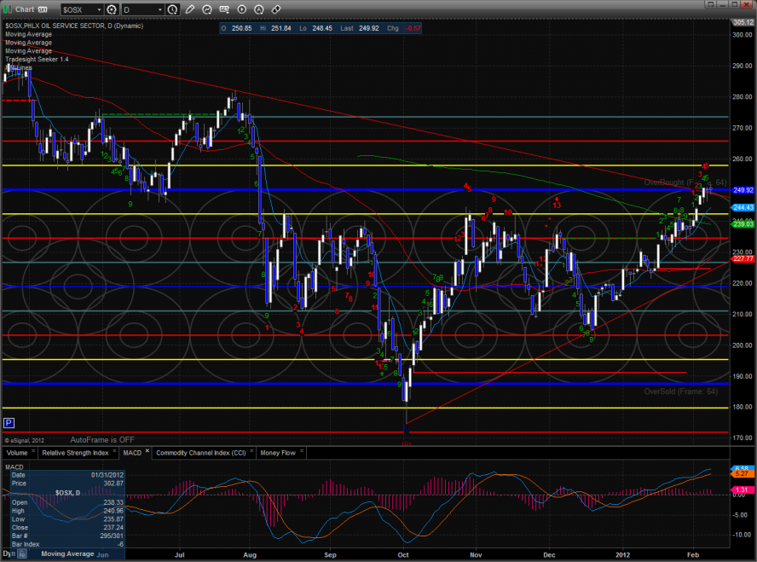This screenshot has height=562, width=757.
Task: Click the circled A alerts icon
Action: coord(259,9)
